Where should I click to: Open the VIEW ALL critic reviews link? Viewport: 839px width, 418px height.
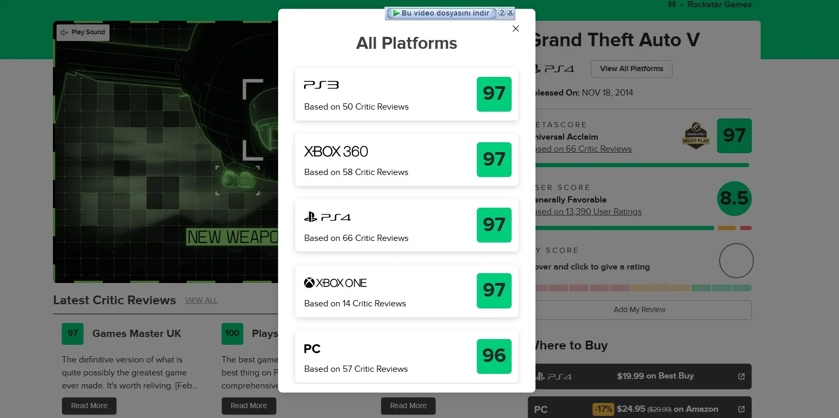[201, 300]
